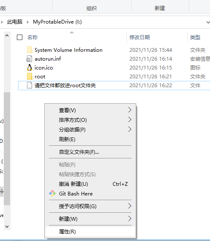The width and height of the screenshot is (210, 241).
Task: Click the blank file icon for 请把文件都放进root文件夹
Action: click(x=30, y=85)
